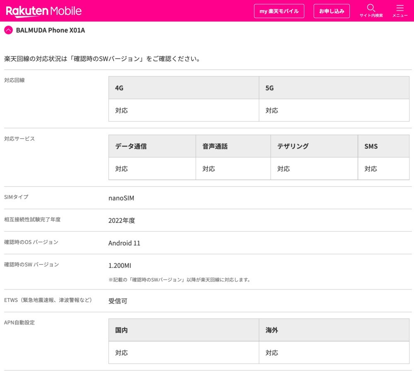This screenshot has width=414, height=376.
Task: Click the Rakuten Mobile logo
Action: point(43,10)
